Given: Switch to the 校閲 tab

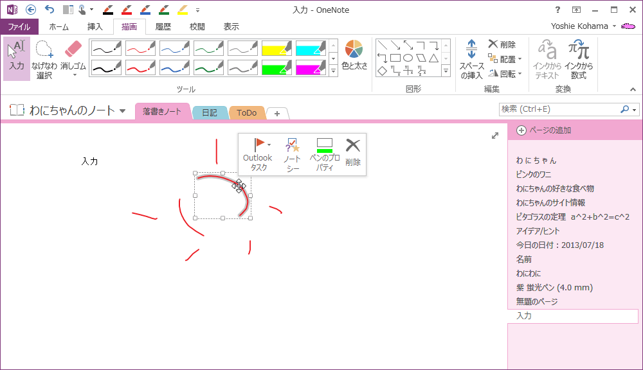Looking at the screenshot, I should click(197, 26).
